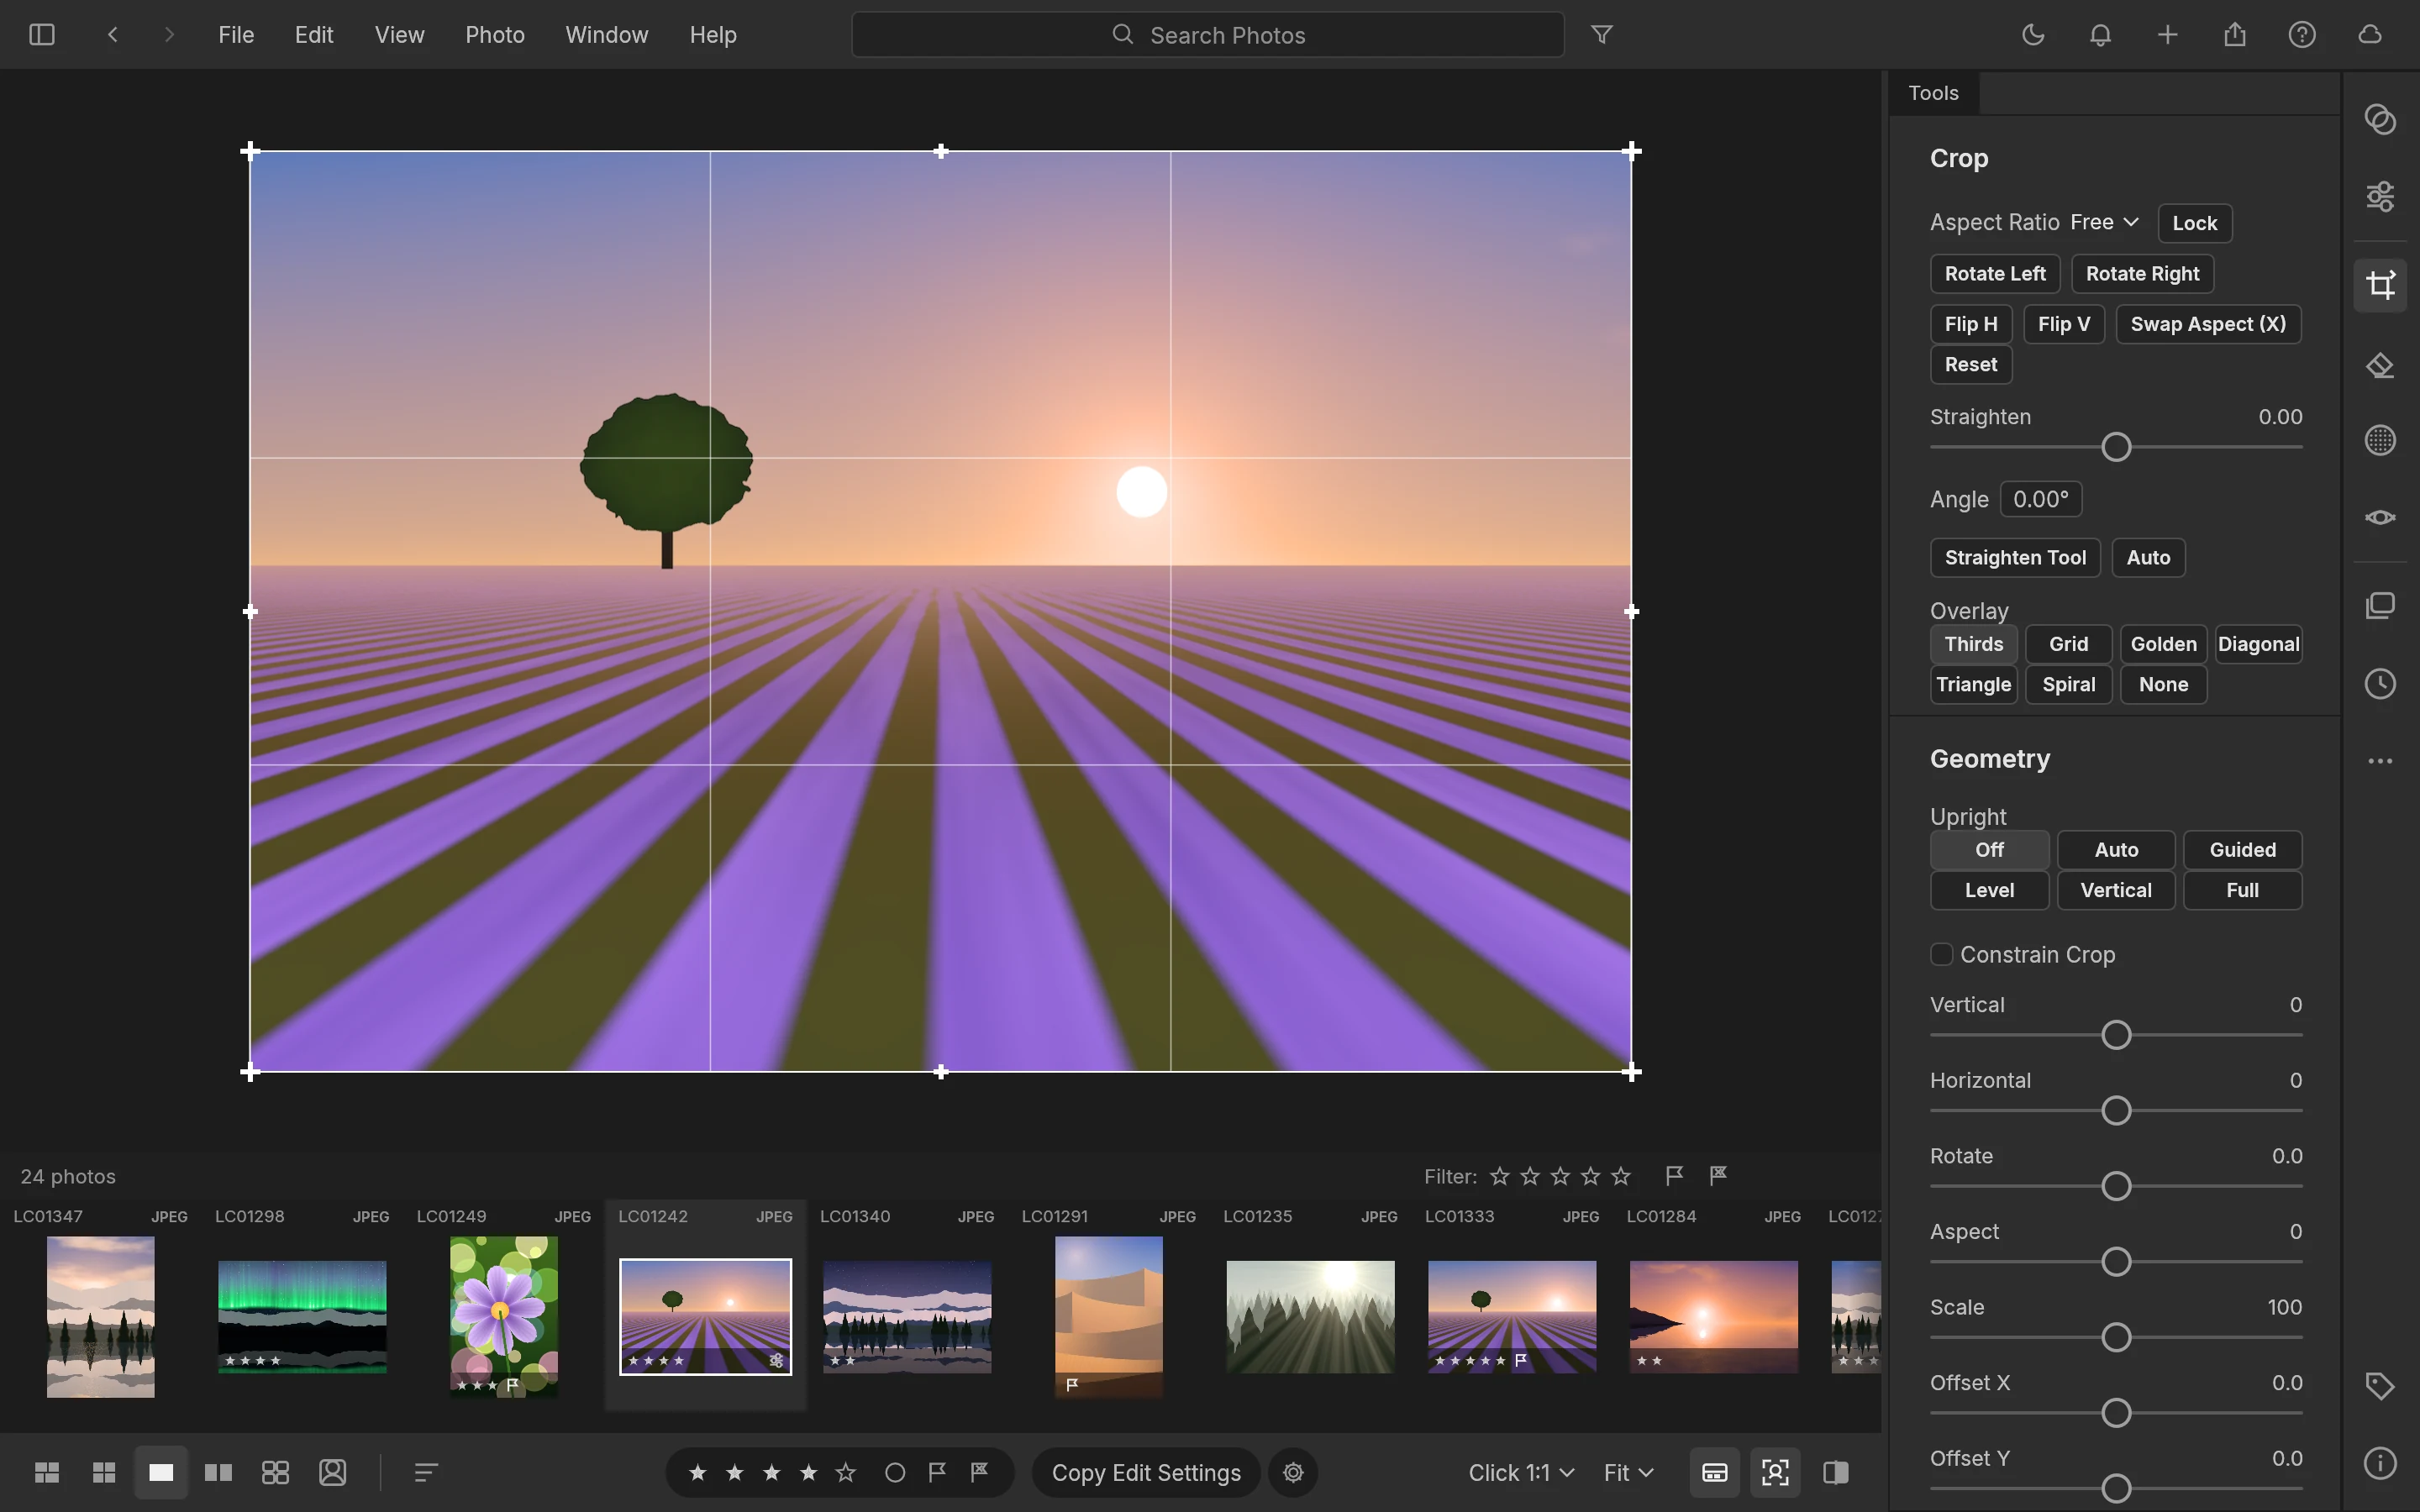Open the Fit zoom dropdown
2420x1512 pixels.
[1628, 1472]
